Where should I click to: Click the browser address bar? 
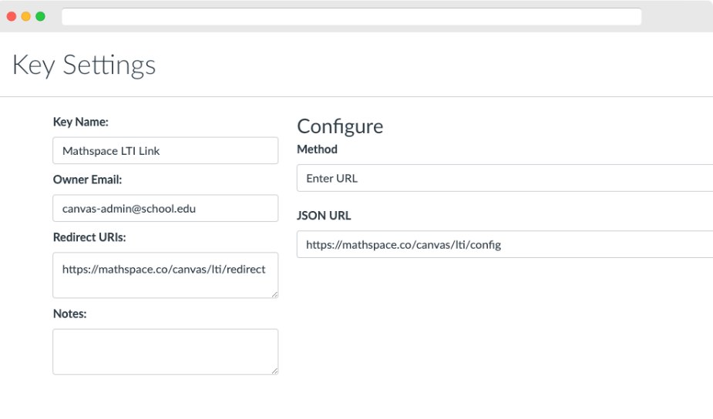pos(351,16)
